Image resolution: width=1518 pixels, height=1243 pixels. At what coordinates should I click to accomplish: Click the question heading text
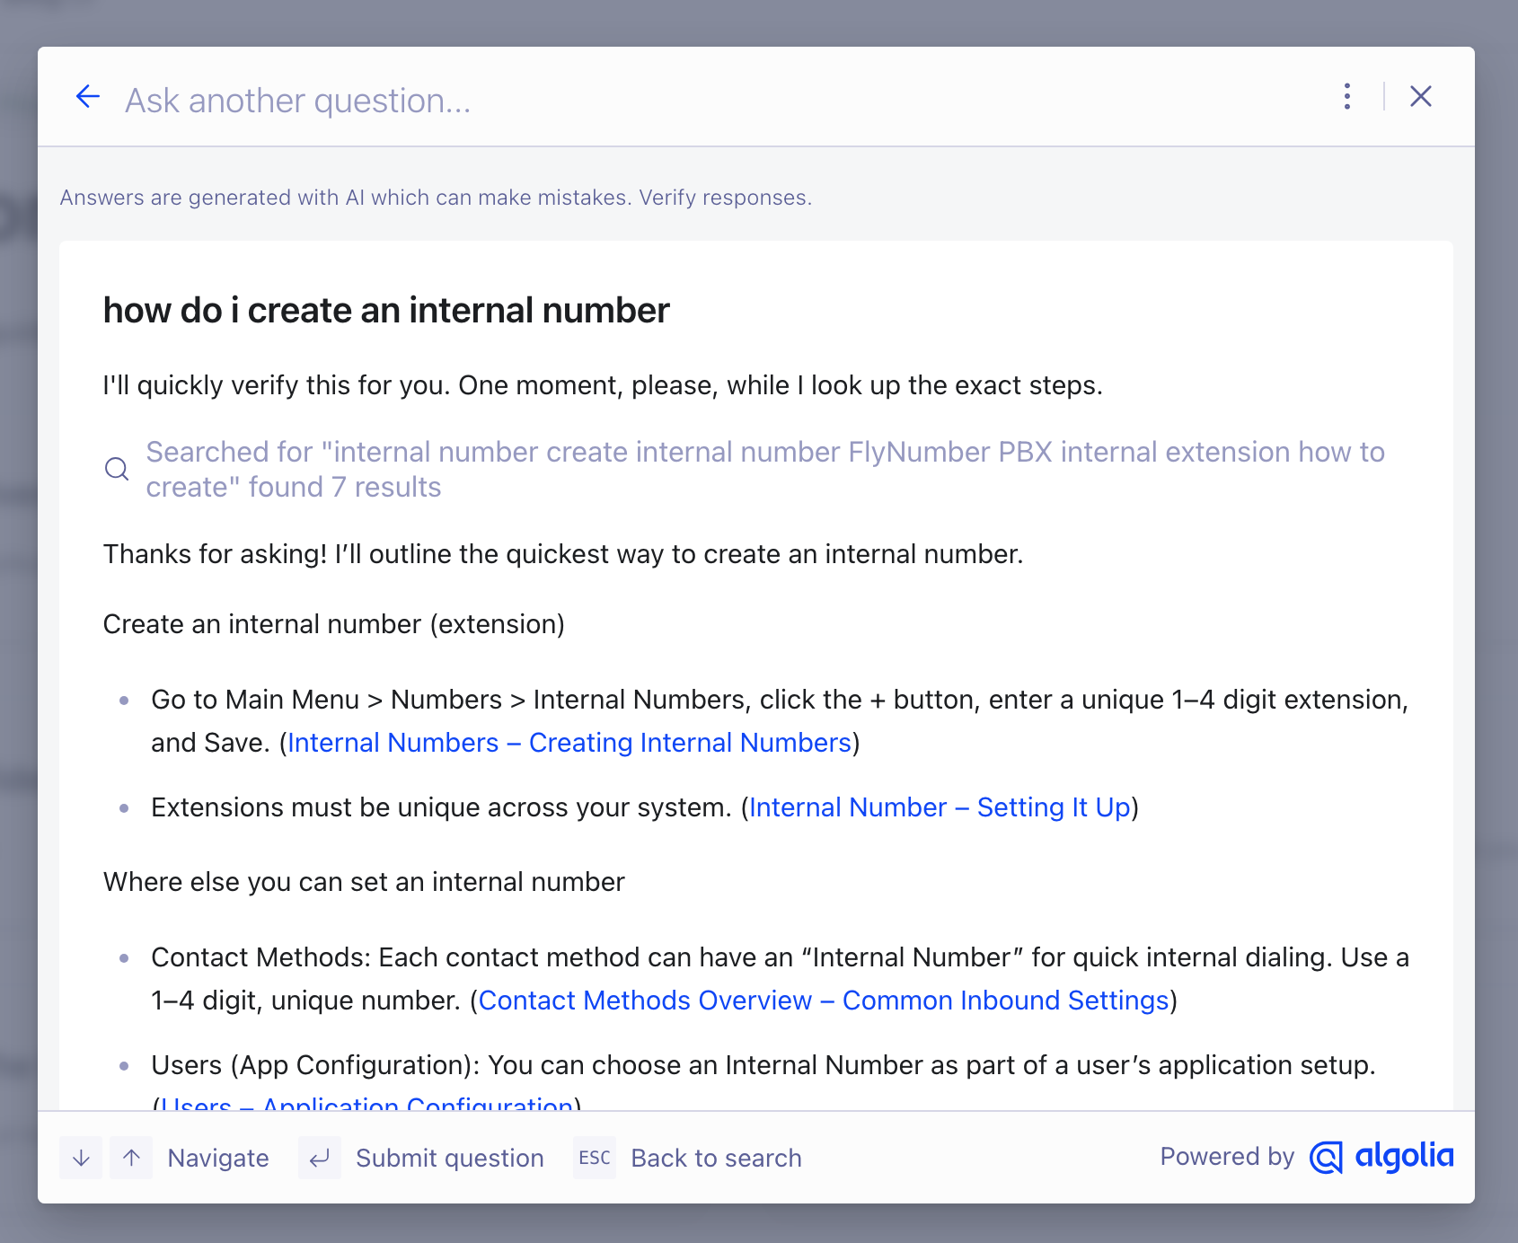pos(386,311)
